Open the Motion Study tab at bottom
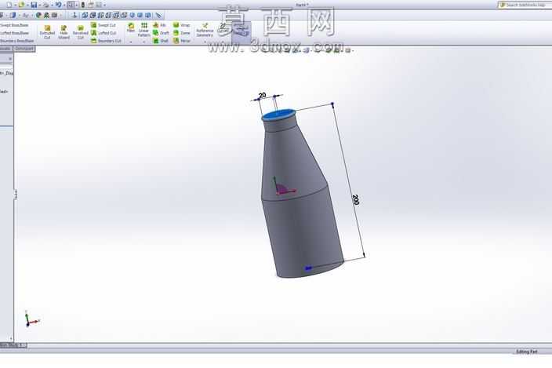552x368 pixels. [13, 345]
